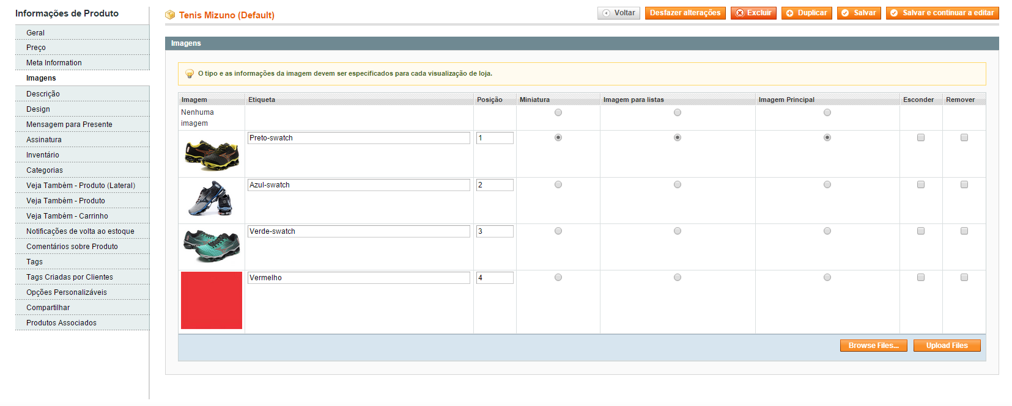Click position field with value 1
The height and width of the screenshot is (406, 1012).
pyautogui.click(x=495, y=138)
